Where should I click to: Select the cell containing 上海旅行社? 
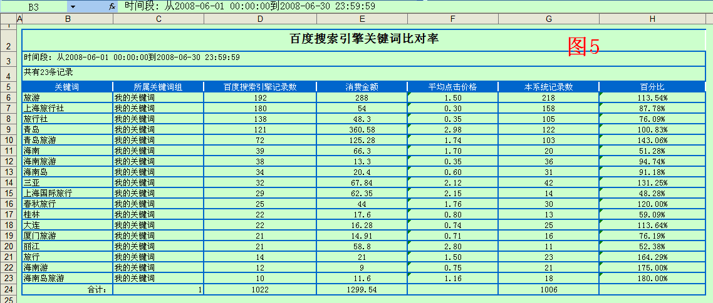point(67,108)
